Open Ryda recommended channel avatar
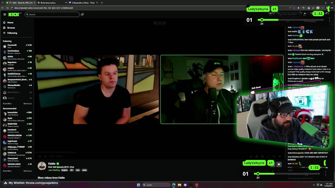Viewport: 335px width, 188px height. coord(4,119)
